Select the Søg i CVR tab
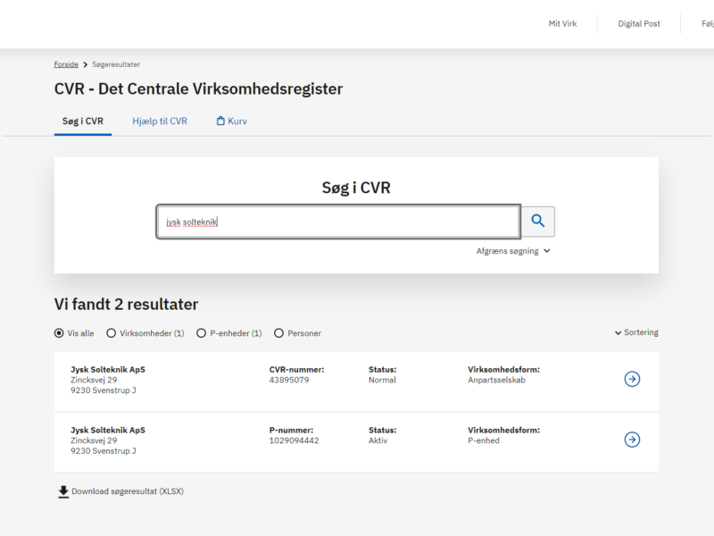714x536 pixels. pos(82,121)
